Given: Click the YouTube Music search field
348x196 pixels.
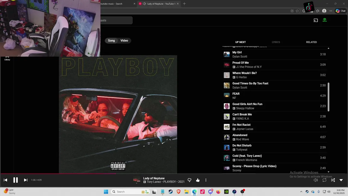Looking at the screenshot, I should tap(116, 20).
